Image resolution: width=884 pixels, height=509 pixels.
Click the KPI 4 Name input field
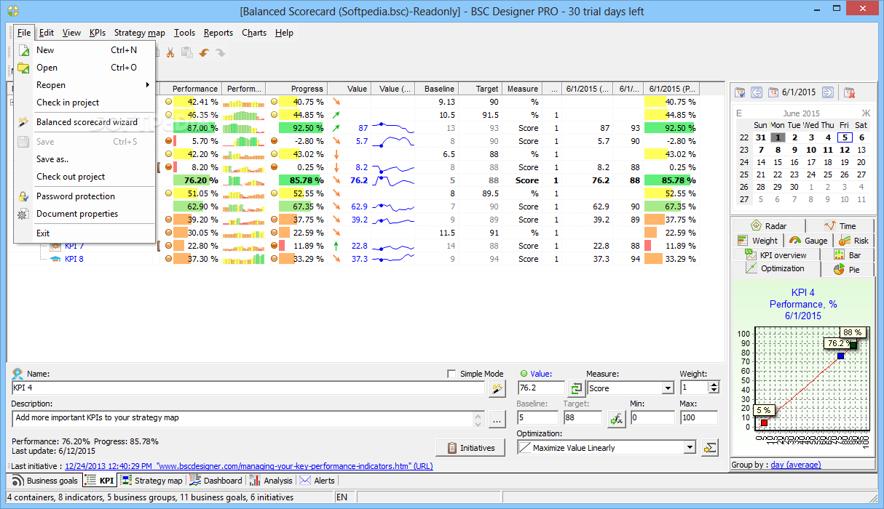(x=248, y=388)
